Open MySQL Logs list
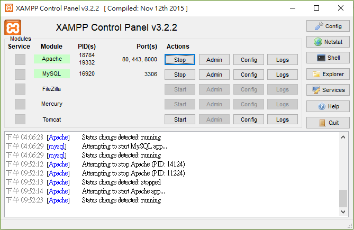 click(x=283, y=75)
